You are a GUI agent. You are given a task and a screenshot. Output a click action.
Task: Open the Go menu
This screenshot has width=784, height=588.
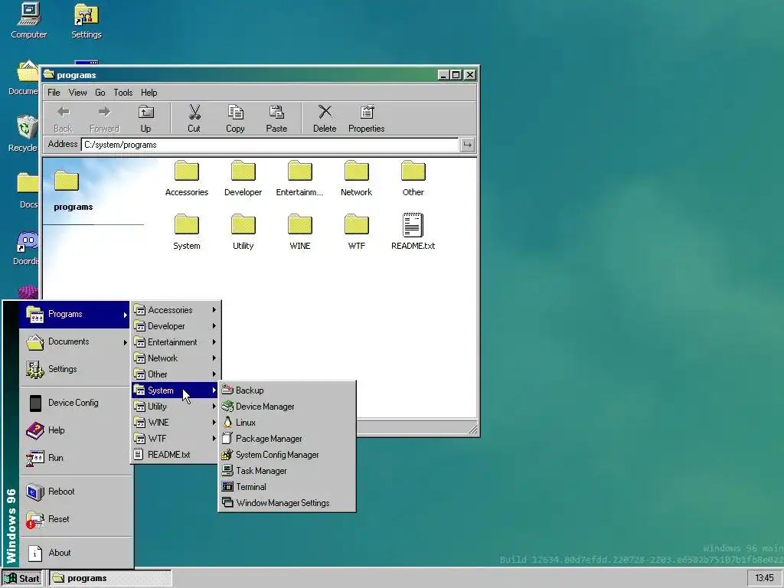coord(100,93)
